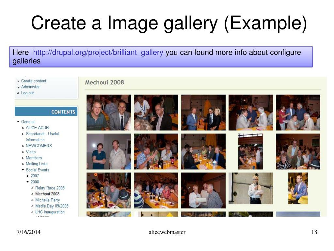Open the LHC Inauguration link
The height and width of the screenshot is (251, 334).
50,212
